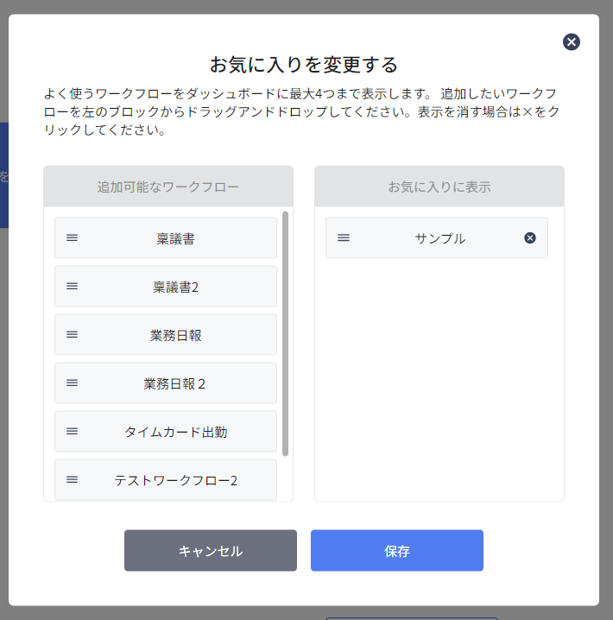613x620 pixels.
Task: Select the 稟議書 workflow item
Action: point(166,238)
